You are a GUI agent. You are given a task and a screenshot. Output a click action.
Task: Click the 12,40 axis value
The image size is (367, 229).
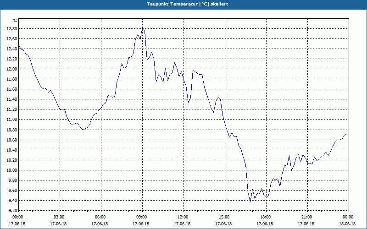(x=12, y=49)
